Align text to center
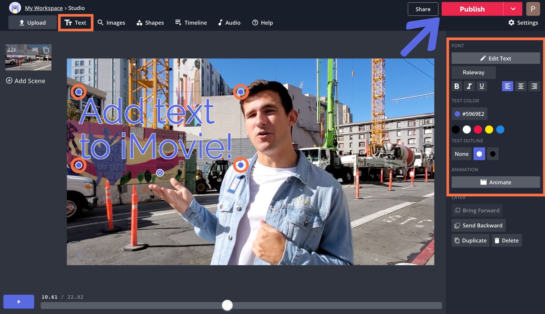The width and height of the screenshot is (545, 314). tap(521, 86)
